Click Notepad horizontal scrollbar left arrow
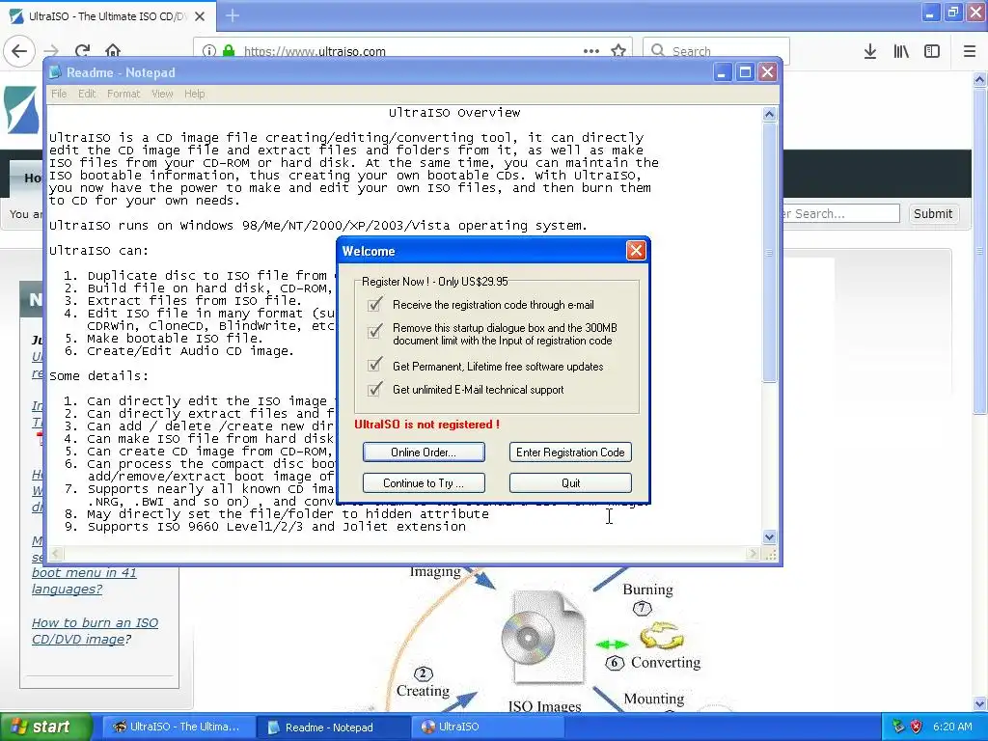 pos(56,554)
